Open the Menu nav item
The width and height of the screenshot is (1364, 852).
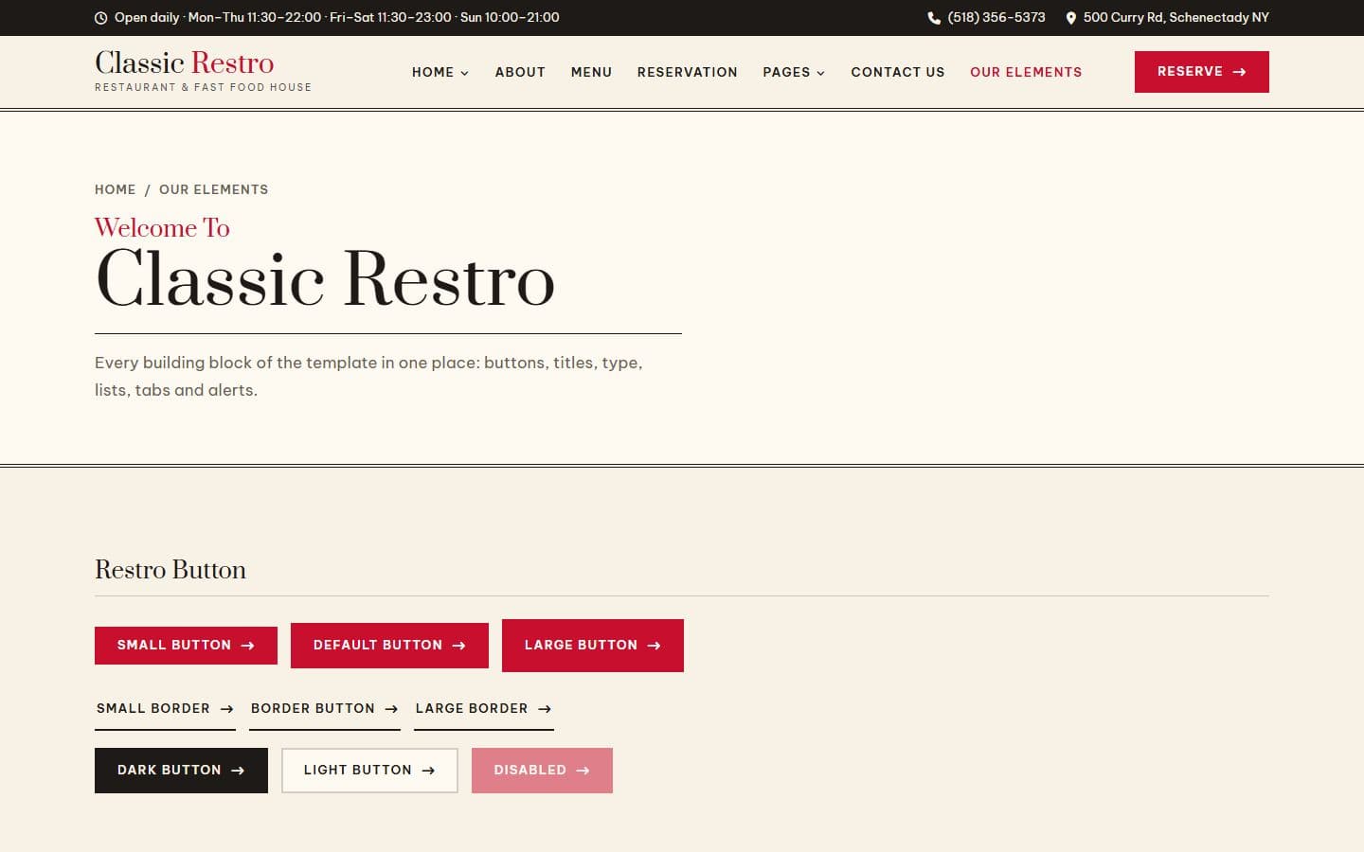pos(591,72)
